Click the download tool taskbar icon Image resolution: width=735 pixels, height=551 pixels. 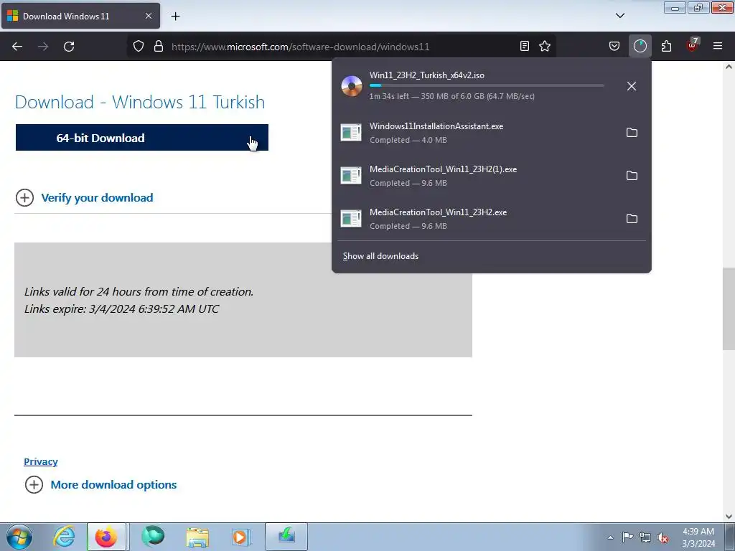click(286, 537)
